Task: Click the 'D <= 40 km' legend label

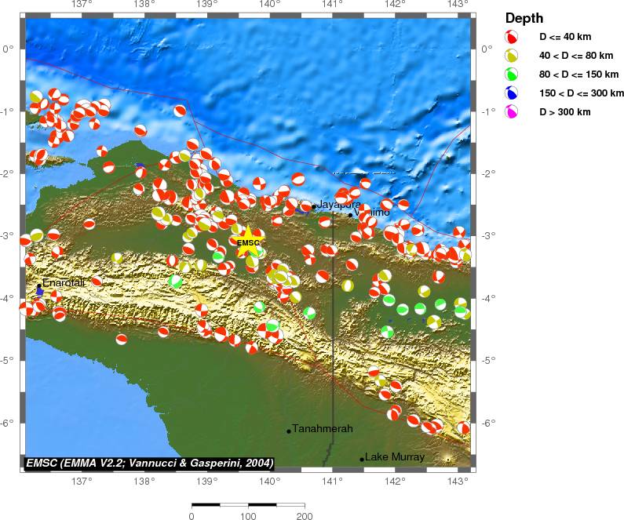Action: [x=566, y=37]
